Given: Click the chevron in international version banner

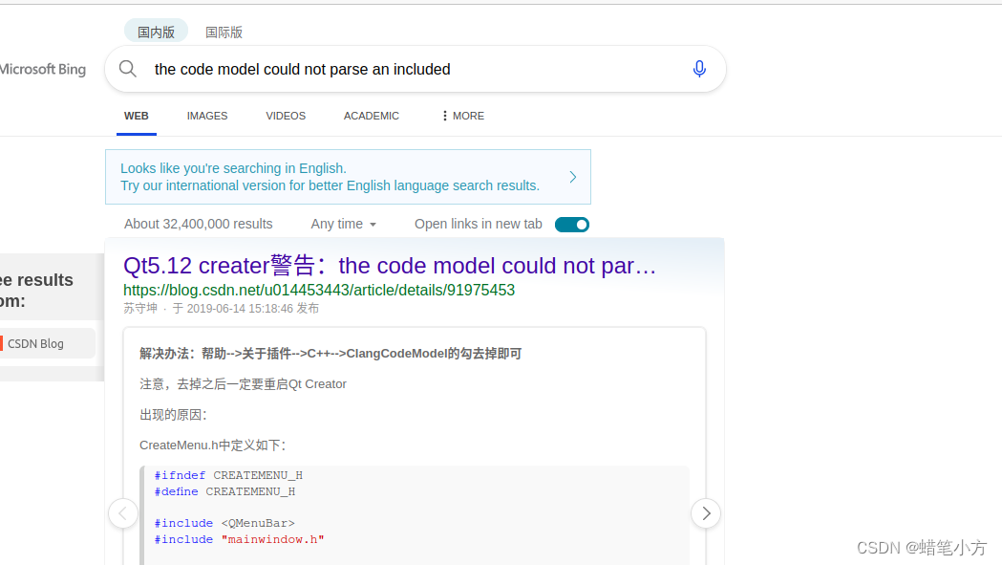Looking at the screenshot, I should click(572, 177).
